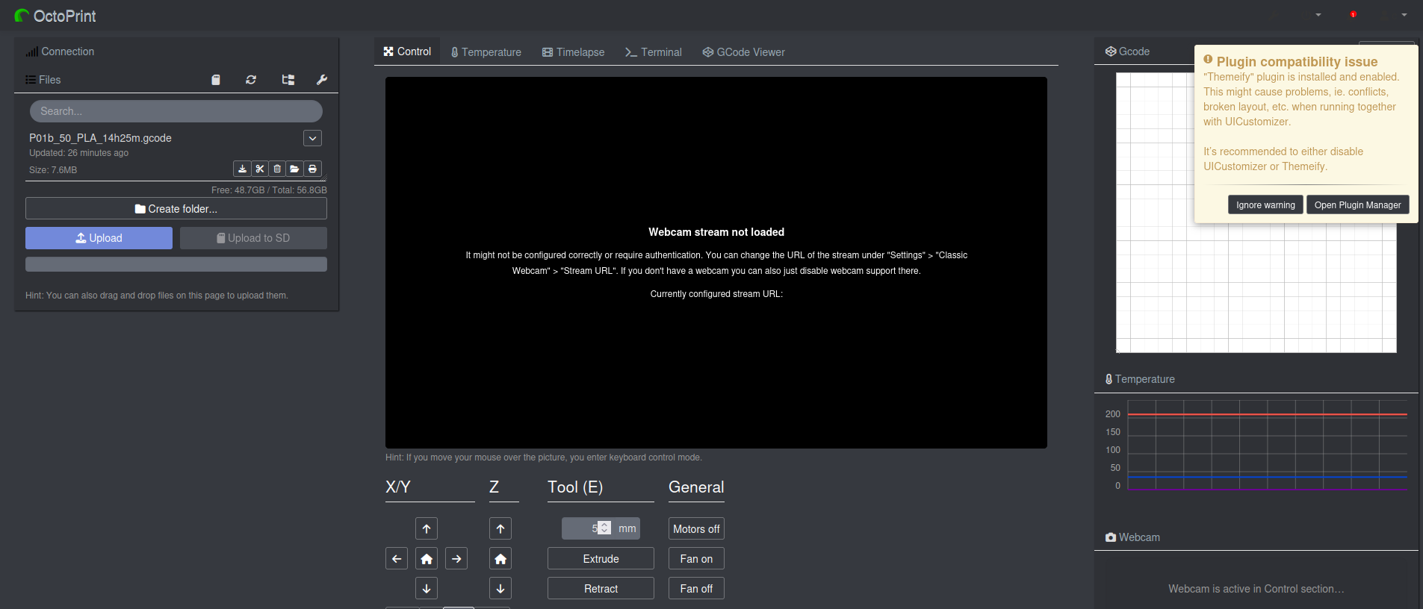Click scissors icon for P01b_50_PLA file

pos(259,169)
